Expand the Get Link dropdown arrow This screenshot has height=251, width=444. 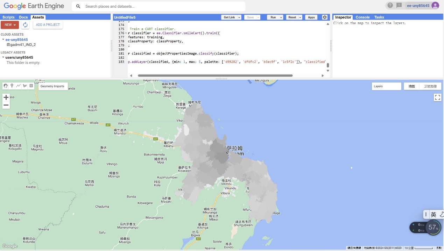(x=239, y=17)
